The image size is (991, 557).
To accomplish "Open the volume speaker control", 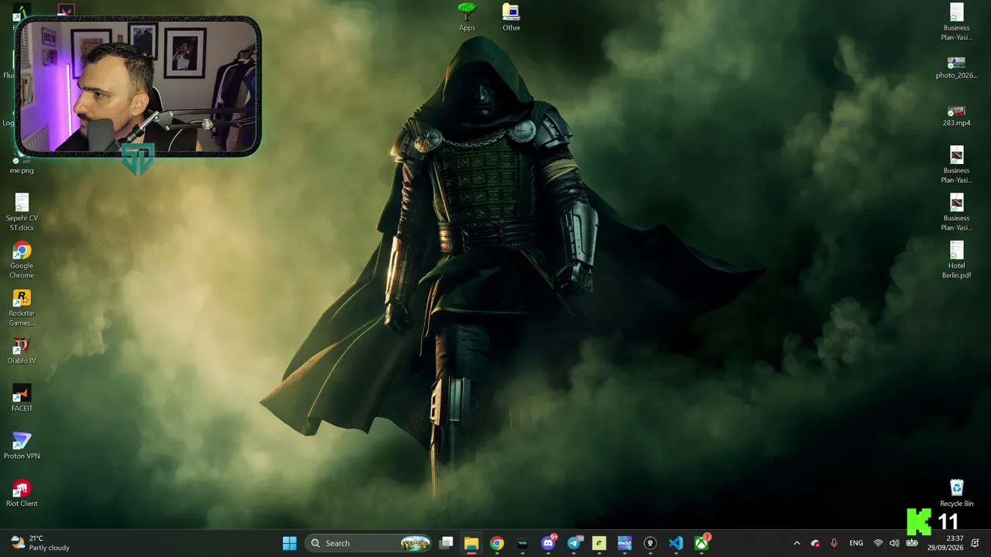I will pos(894,543).
